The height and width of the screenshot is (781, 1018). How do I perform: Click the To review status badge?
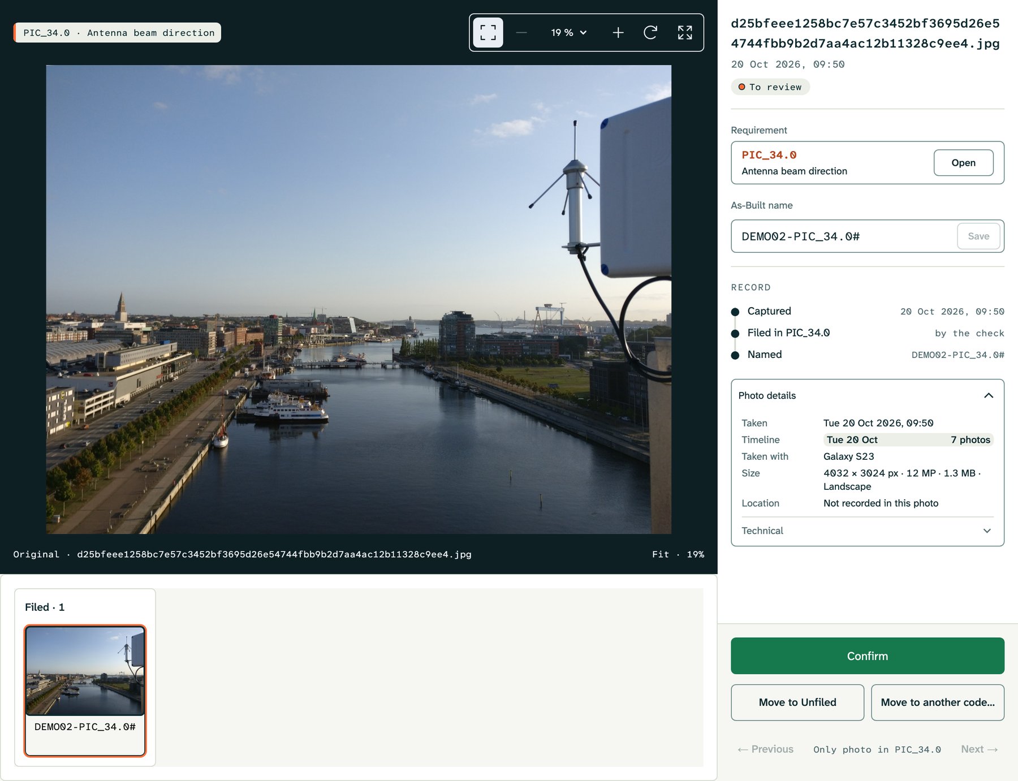pyautogui.click(x=770, y=87)
